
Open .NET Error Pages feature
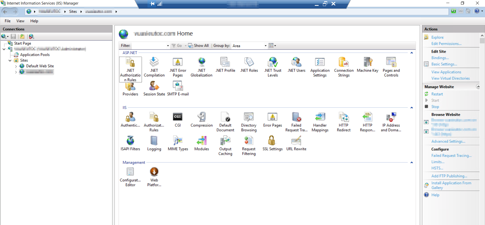click(178, 67)
